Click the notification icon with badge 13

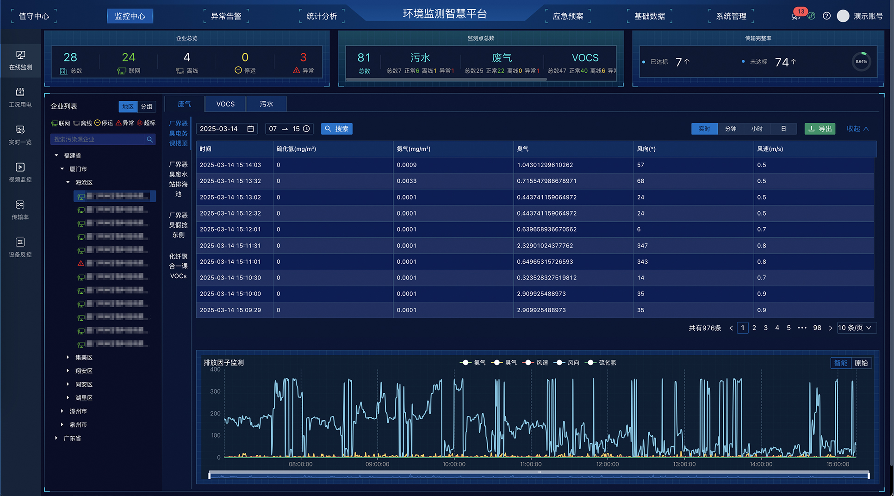click(796, 16)
